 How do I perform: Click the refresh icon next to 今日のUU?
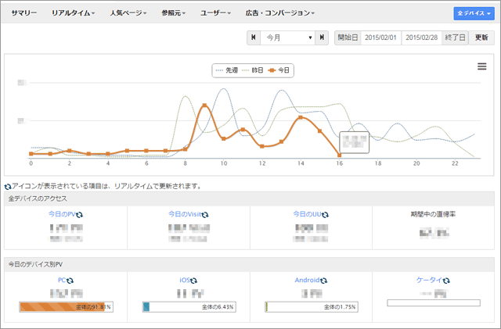tap(325, 215)
